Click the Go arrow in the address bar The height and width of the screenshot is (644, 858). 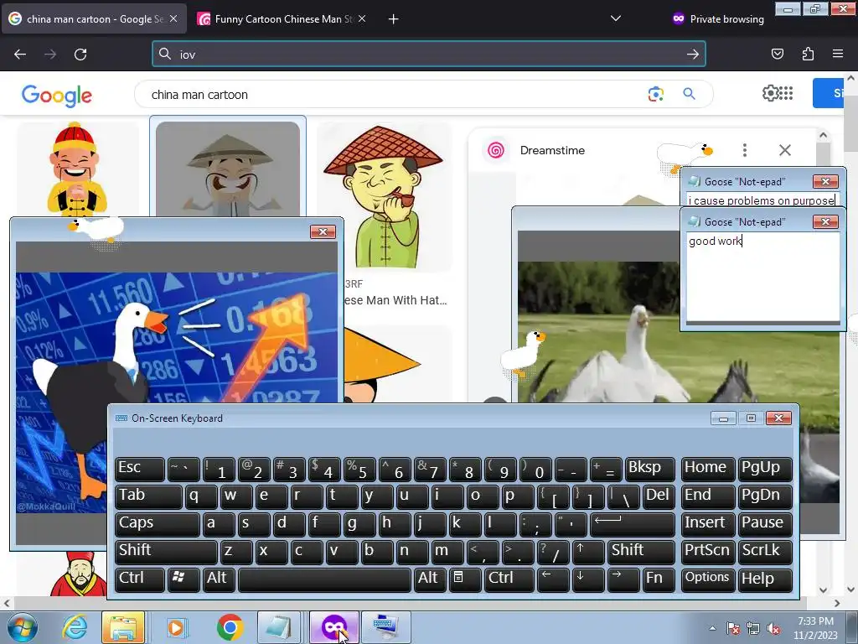click(x=693, y=55)
